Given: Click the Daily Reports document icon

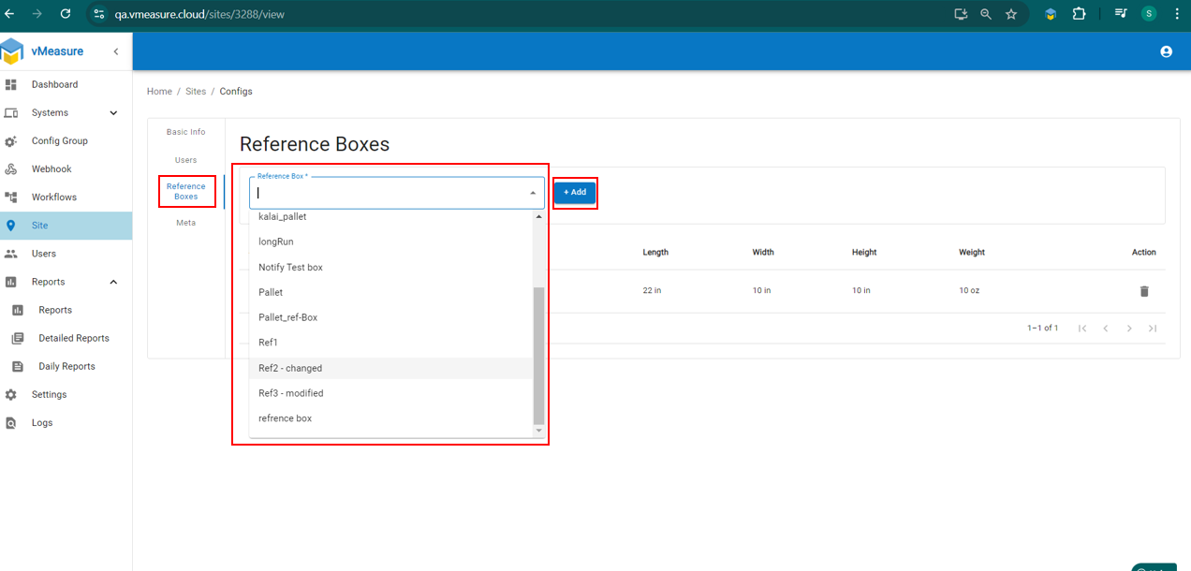Looking at the screenshot, I should coord(18,366).
